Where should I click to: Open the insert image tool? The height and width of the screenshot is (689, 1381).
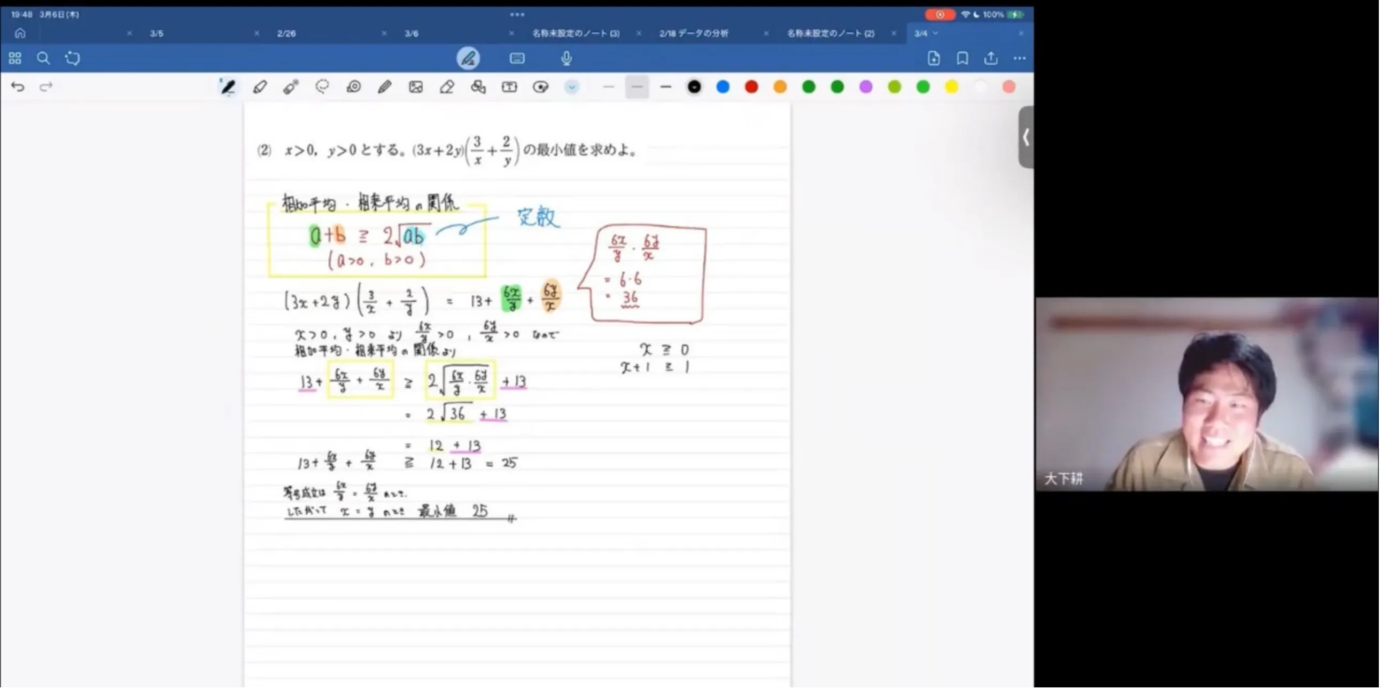(x=416, y=87)
